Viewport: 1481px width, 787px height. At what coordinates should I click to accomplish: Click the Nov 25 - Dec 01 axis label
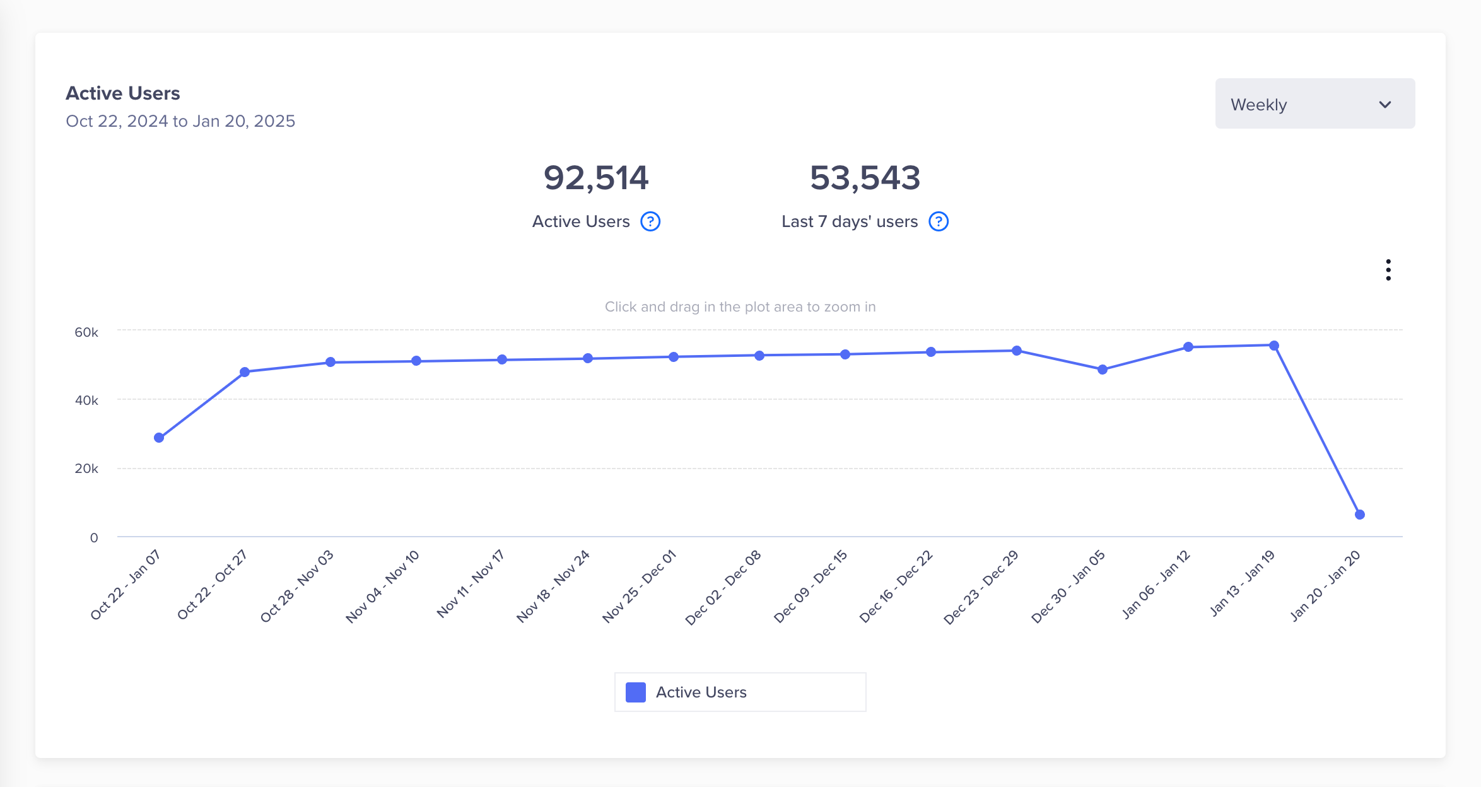tap(639, 586)
